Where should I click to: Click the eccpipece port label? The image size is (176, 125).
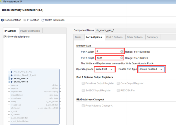[x=16, y=98]
